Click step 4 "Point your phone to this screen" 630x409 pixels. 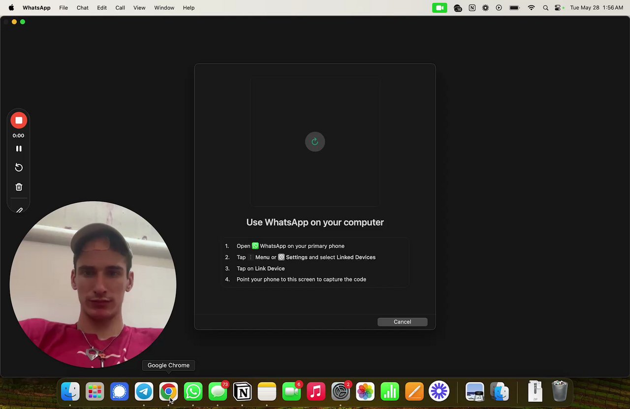[x=295, y=280]
